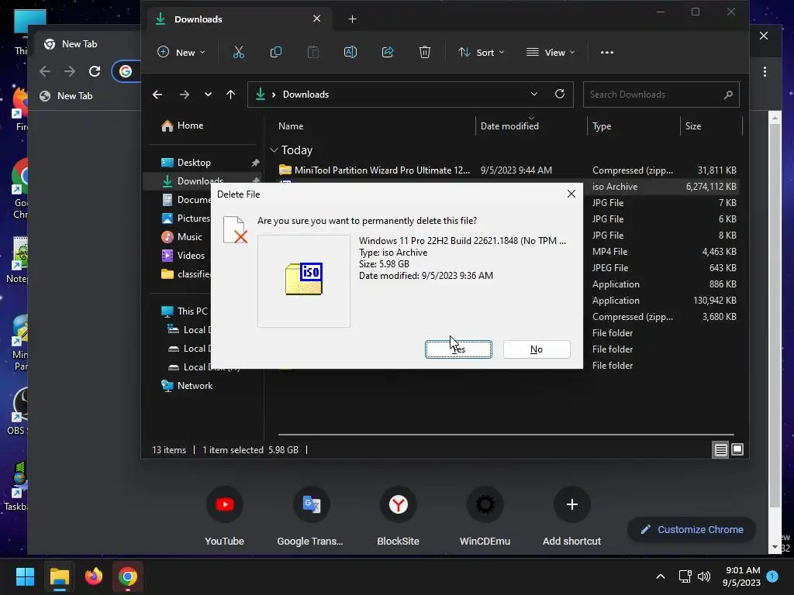This screenshot has height=595, width=794.
Task: Click the 130,942 KB size cell
Action: (x=714, y=301)
